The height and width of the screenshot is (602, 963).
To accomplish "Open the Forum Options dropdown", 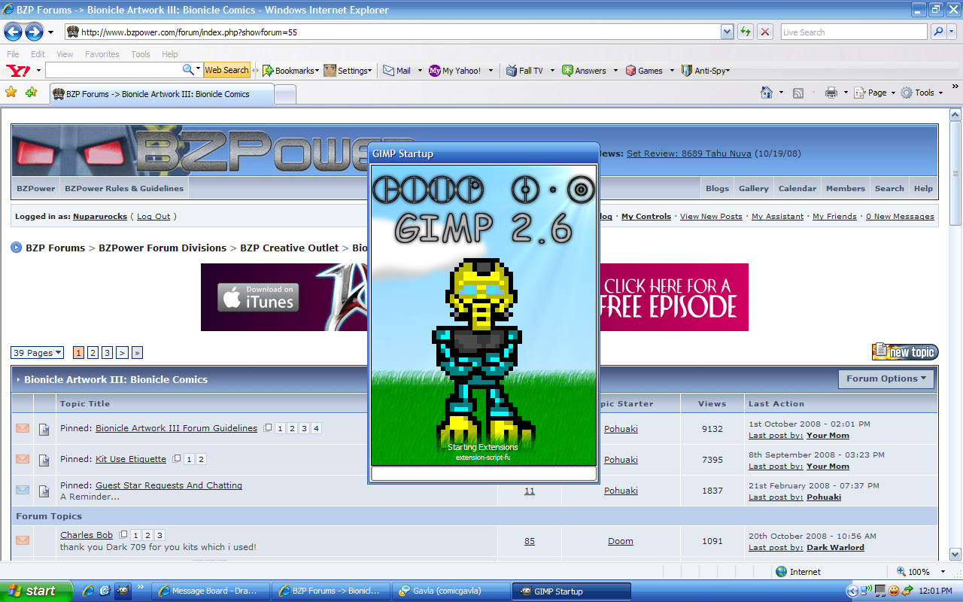I will point(886,379).
